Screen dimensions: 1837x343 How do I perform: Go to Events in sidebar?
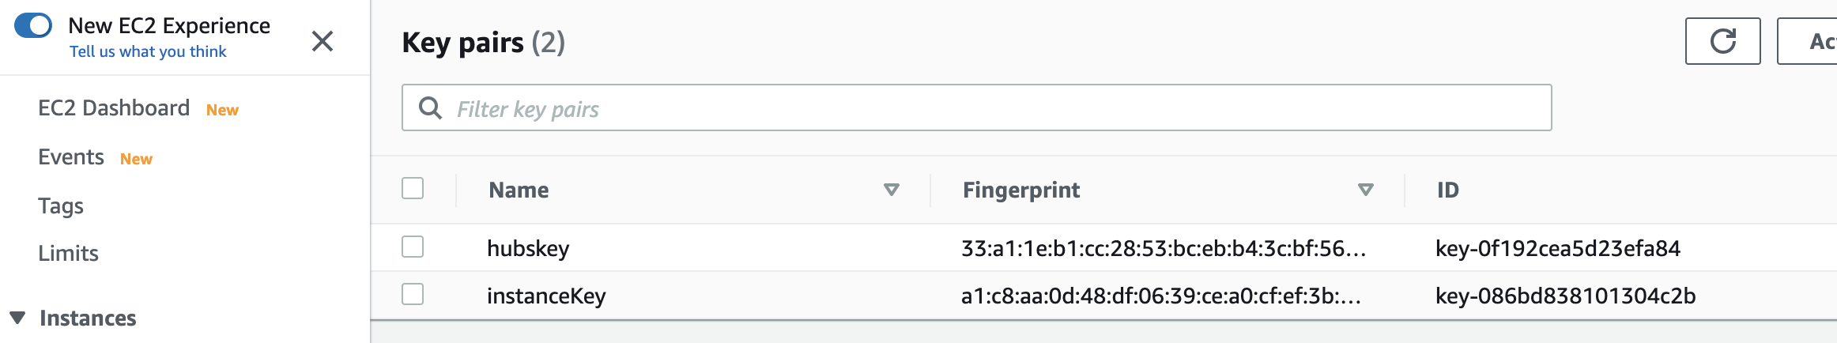tap(71, 156)
